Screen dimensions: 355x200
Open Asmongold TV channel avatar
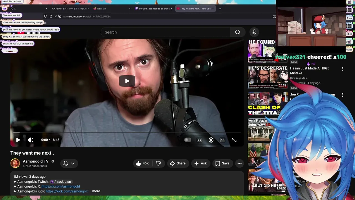click(15, 163)
